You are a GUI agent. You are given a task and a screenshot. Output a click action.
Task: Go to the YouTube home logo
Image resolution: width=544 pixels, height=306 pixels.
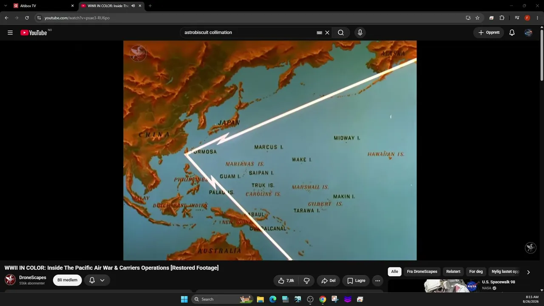click(34, 33)
